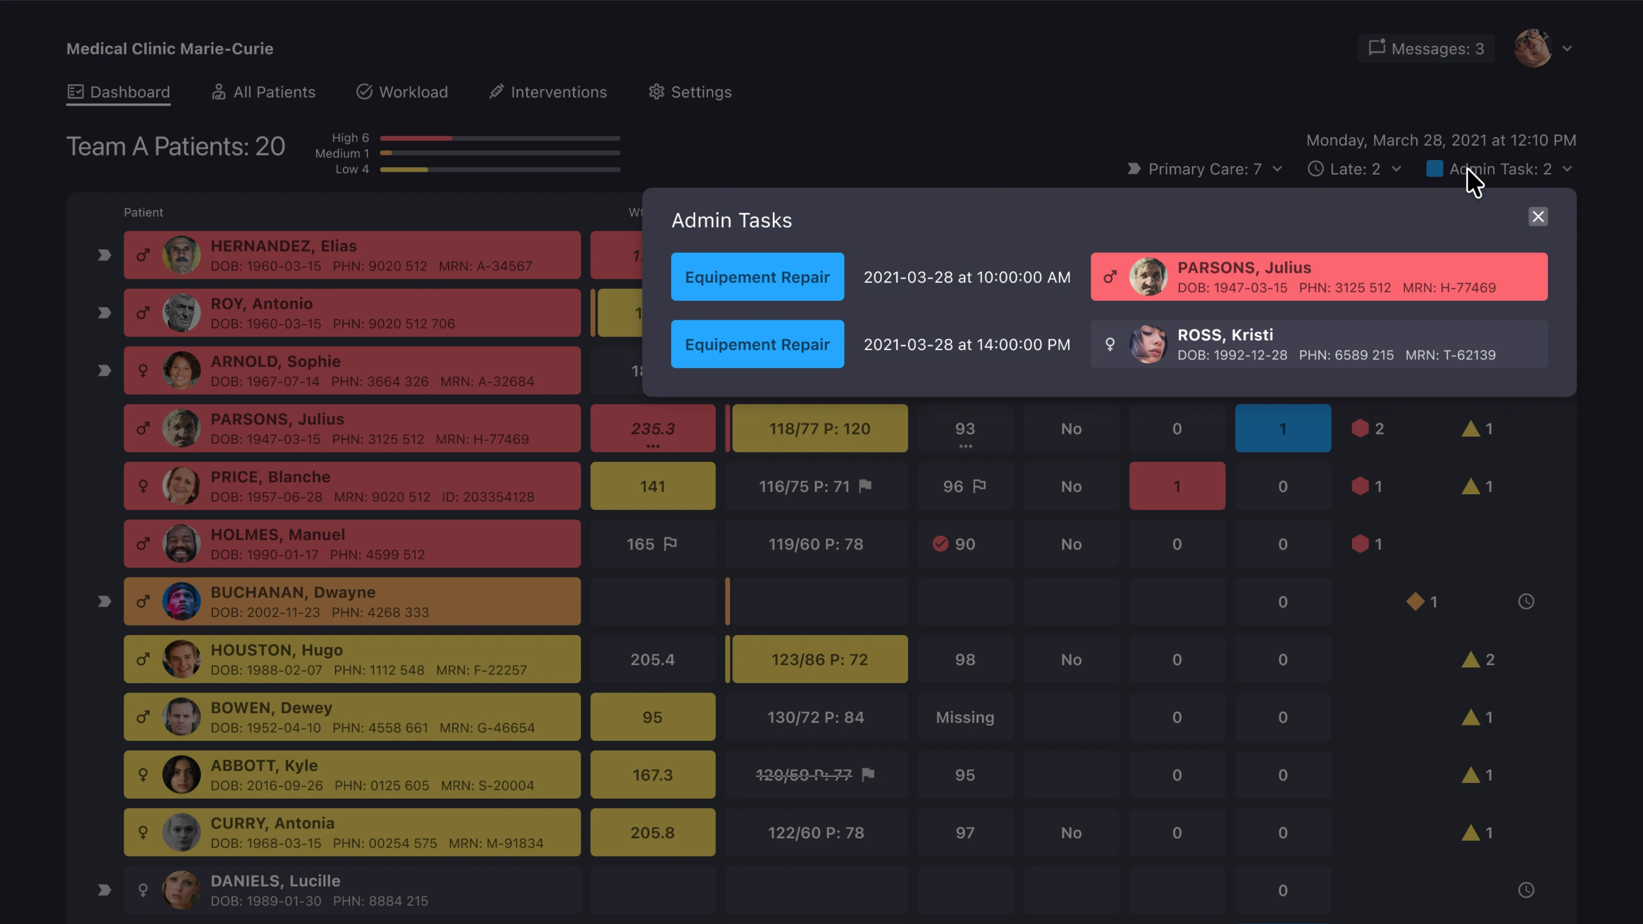The image size is (1643, 924).
Task: Click the Late clock icon in filters
Action: point(1315,169)
